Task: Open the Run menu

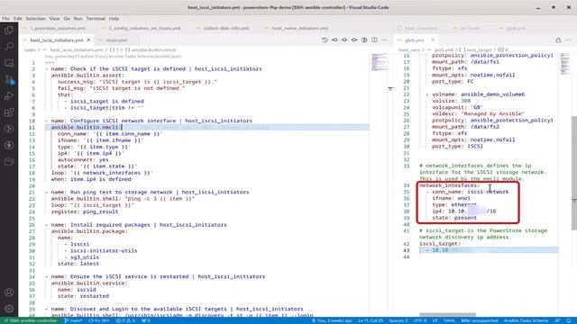Action: tap(78, 18)
